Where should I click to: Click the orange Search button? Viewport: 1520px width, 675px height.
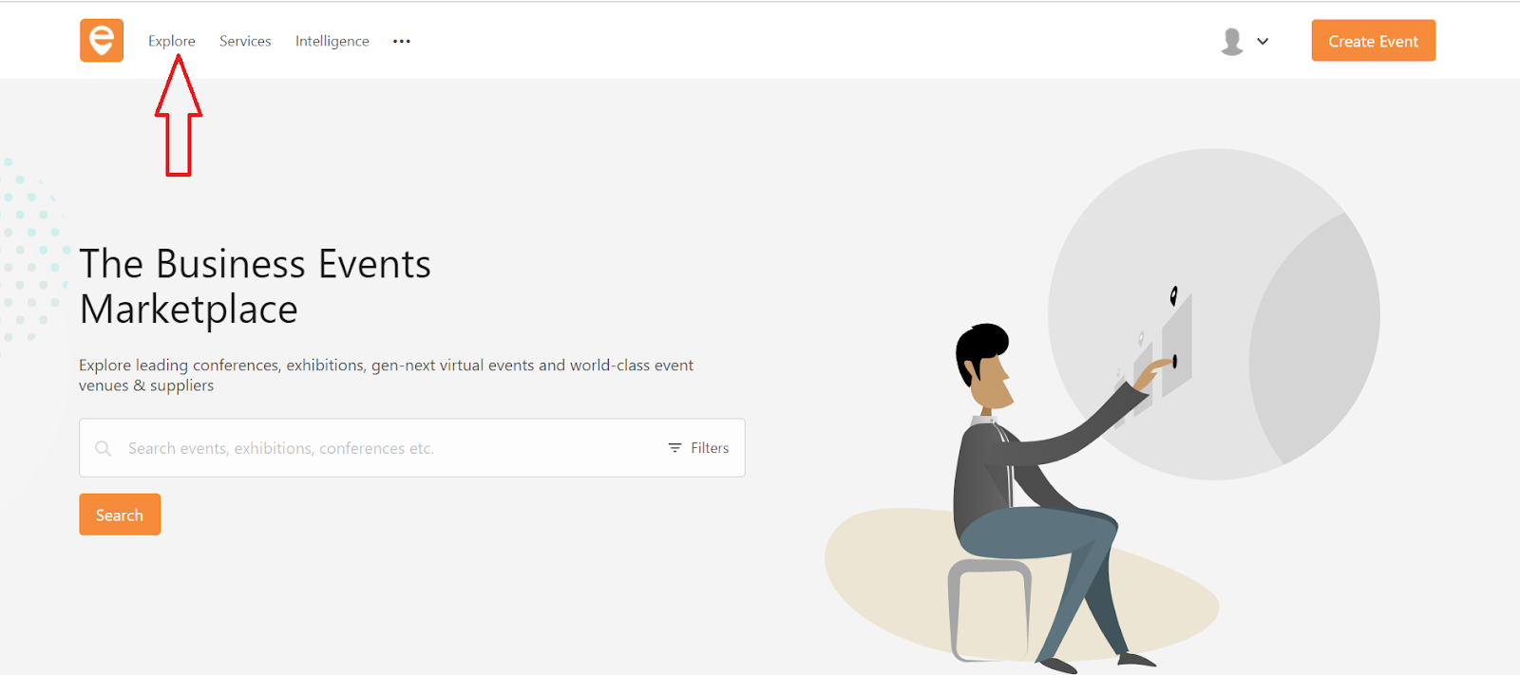tap(120, 515)
